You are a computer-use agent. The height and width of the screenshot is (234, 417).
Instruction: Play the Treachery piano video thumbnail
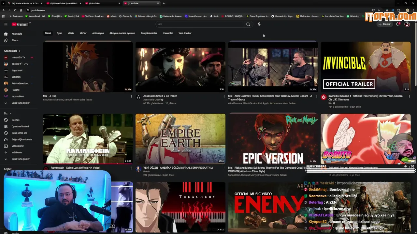tap(180, 207)
